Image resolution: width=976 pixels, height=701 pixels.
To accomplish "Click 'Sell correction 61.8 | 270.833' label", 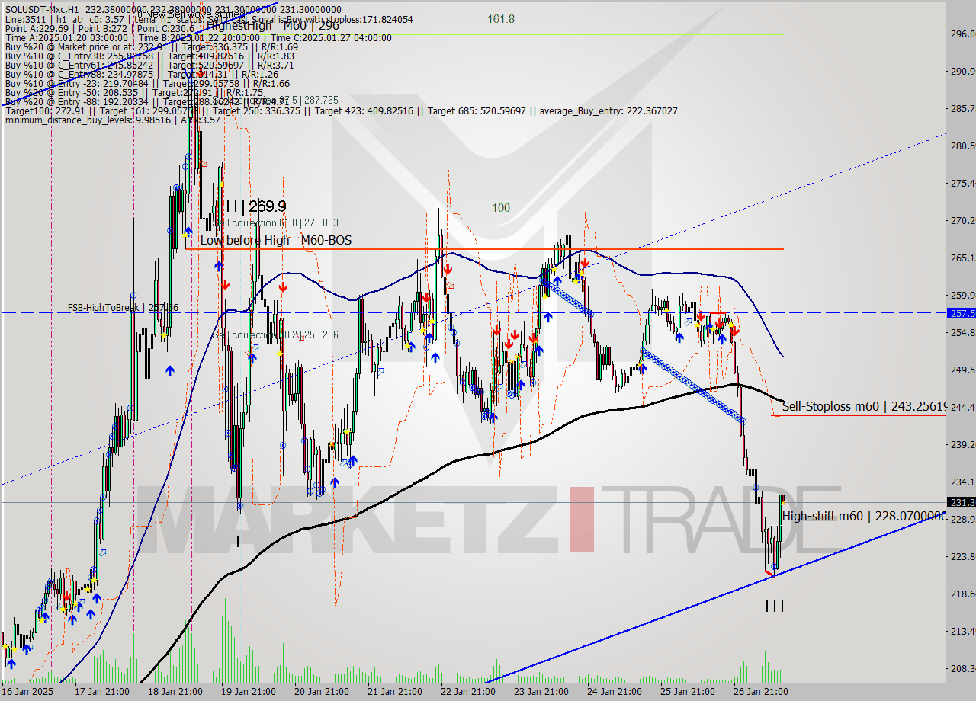I will point(275,222).
